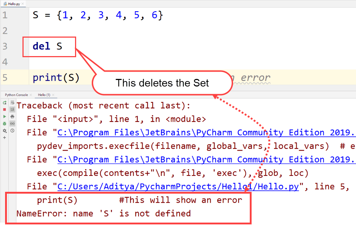Screen dimensions: 356x232
Task: Switch to the Python Console tab
Action: 16,95
